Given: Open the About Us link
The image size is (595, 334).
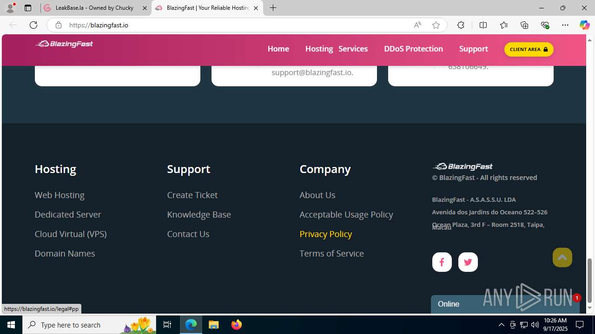Looking at the screenshot, I should [x=317, y=195].
